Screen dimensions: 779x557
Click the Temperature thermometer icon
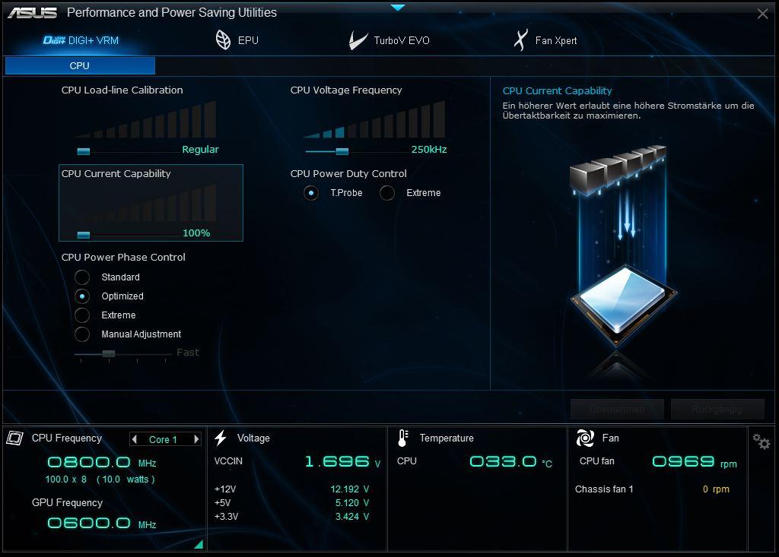[403, 438]
